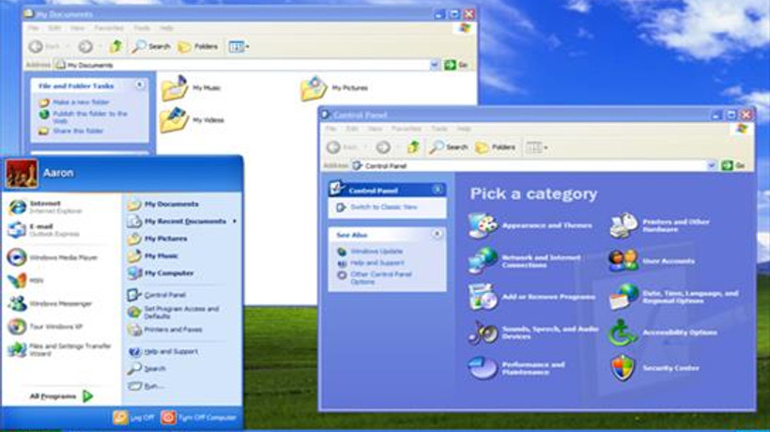Image resolution: width=770 pixels, height=432 pixels.
Task: Toggle Folders in Control Panel toolbar
Action: (496, 147)
